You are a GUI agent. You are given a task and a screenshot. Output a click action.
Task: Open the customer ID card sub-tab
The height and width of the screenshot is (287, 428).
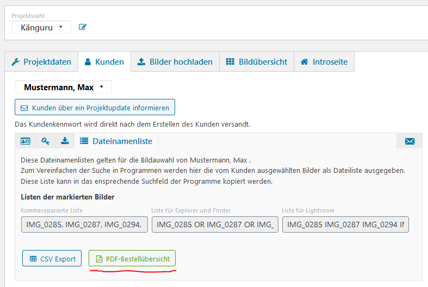(x=26, y=141)
